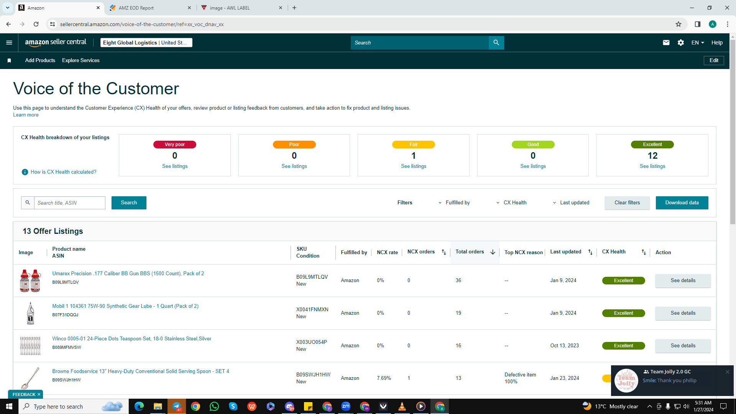Viewport: 736px width, 414px height.
Task: Open Browne Foodservice Serving Spoon product link
Action: click(x=141, y=371)
